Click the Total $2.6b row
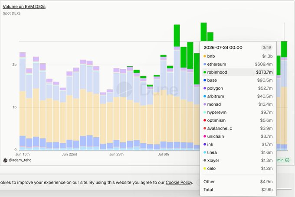The image size is (295, 197). tap(238, 190)
